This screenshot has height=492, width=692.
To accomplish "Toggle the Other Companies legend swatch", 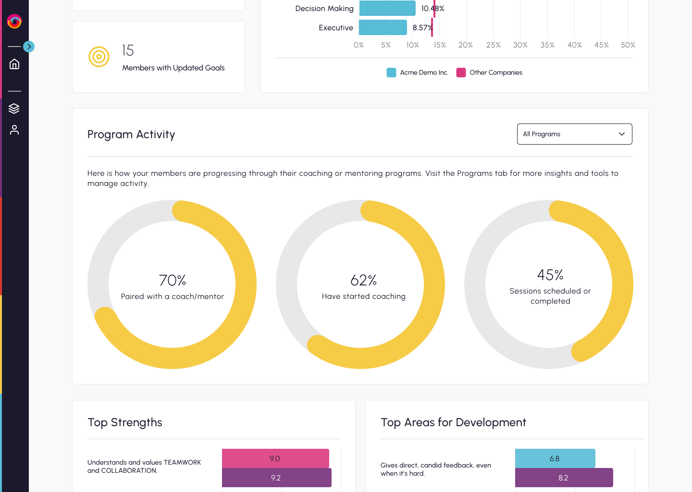I will pos(461,73).
